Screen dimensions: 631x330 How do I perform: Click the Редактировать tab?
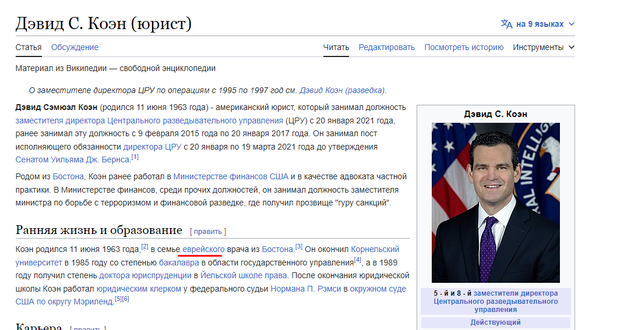coord(386,47)
